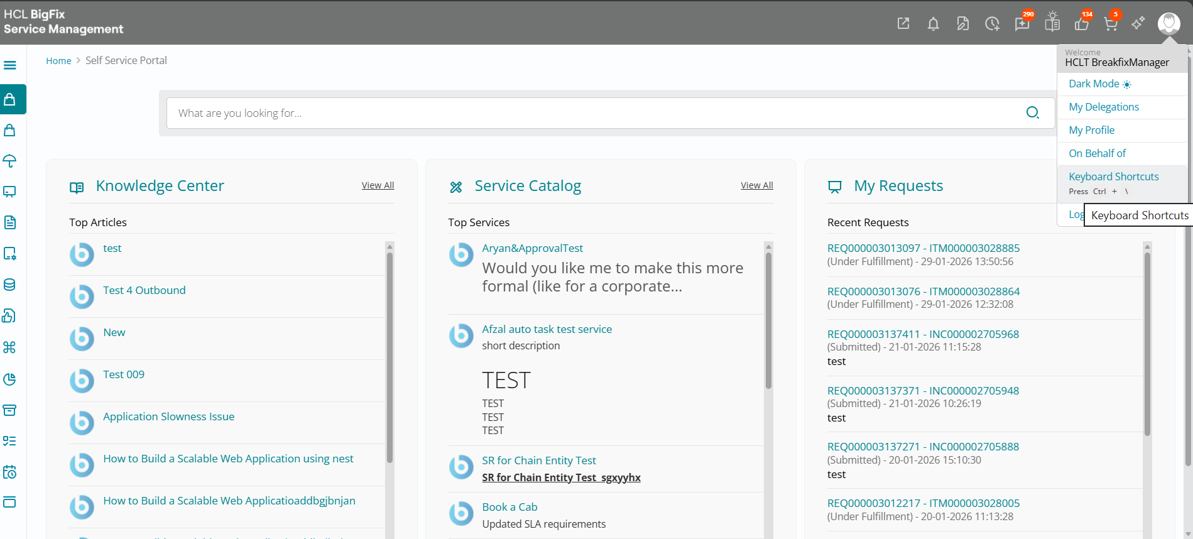Select Keyboard Shortcuts menu entry

1113,177
